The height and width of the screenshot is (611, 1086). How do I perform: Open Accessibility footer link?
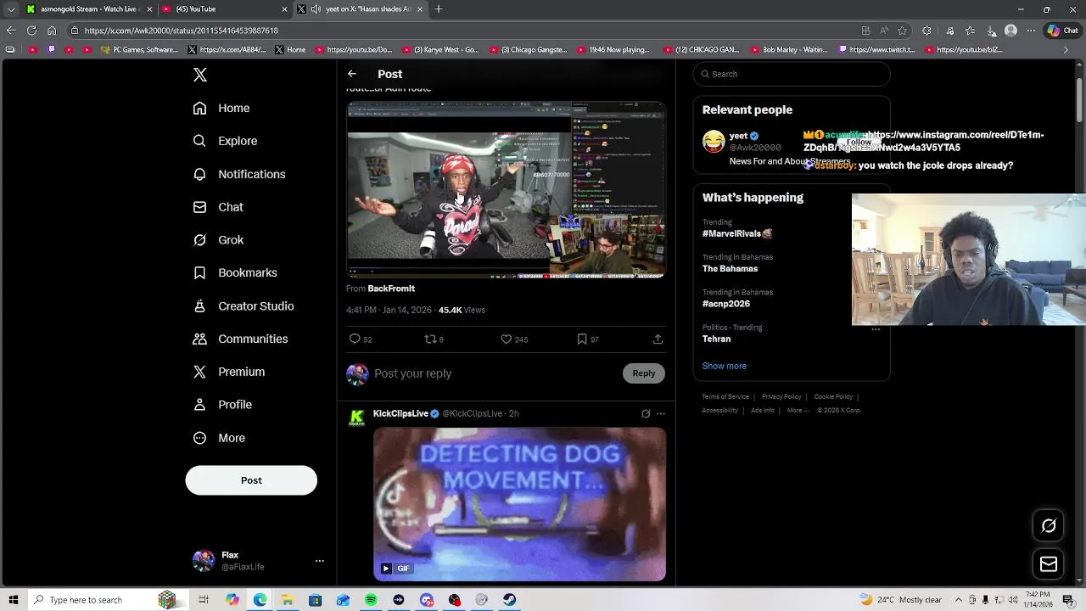coord(719,410)
